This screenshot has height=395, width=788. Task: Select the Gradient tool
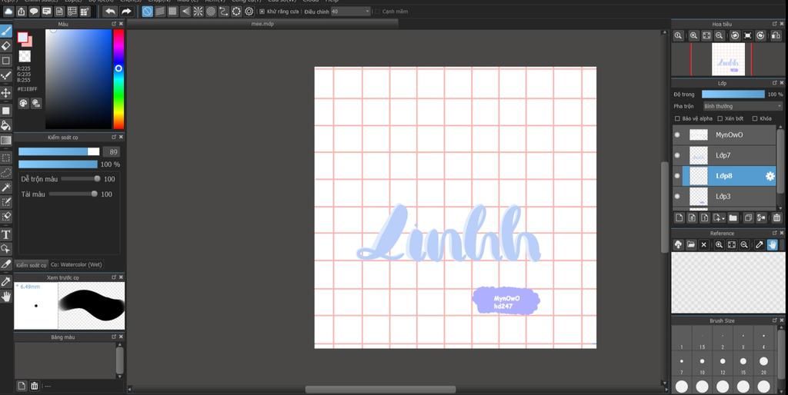(x=6, y=140)
